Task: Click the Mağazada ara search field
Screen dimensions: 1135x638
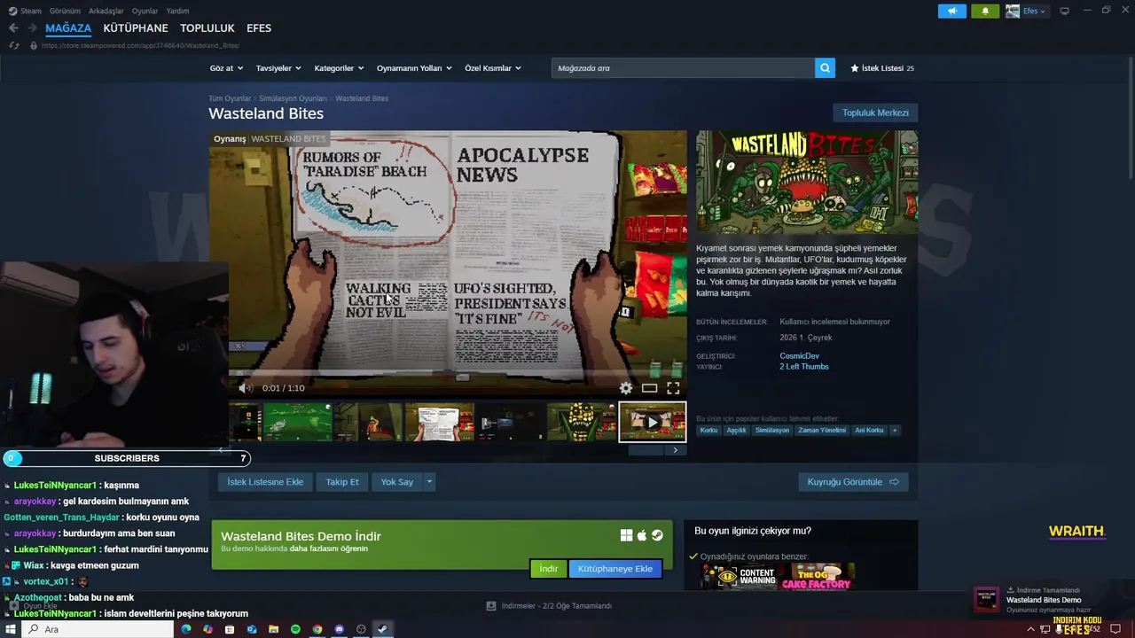Action: pyautogui.click(x=683, y=68)
